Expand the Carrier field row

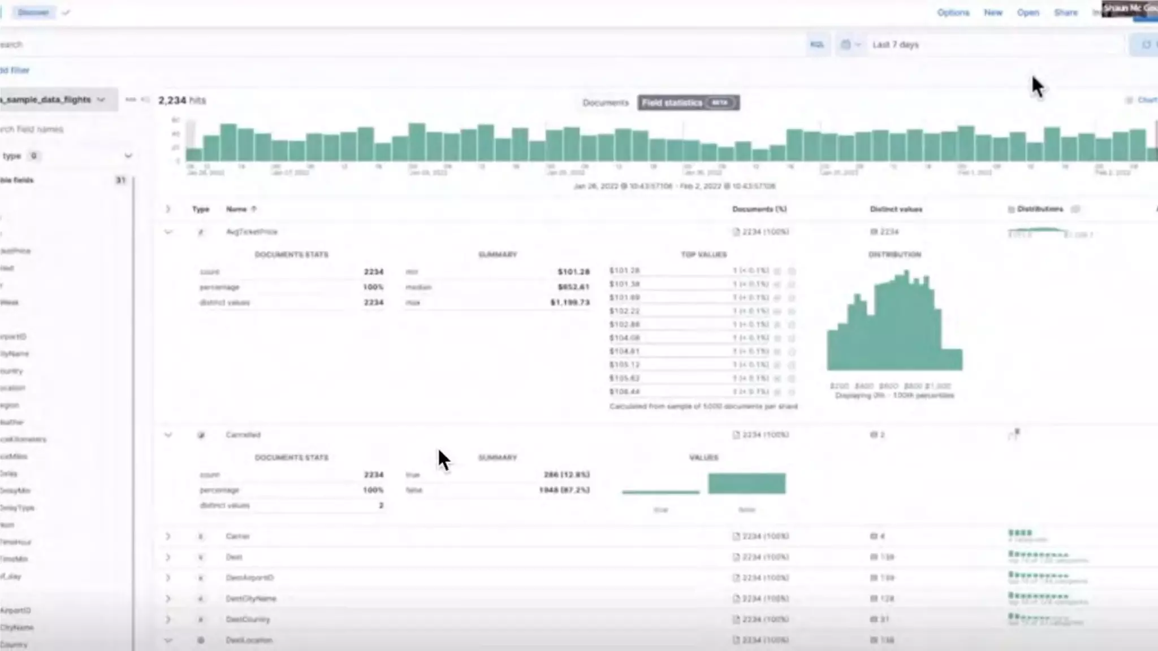(168, 536)
